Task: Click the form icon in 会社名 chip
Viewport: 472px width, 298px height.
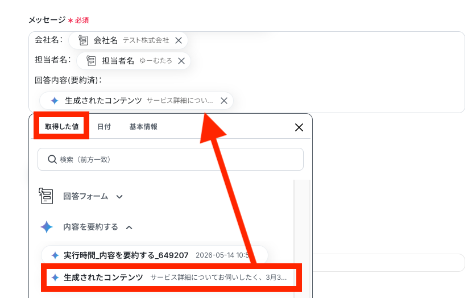Action: click(83, 40)
